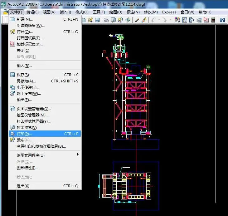The height and width of the screenshot is (216, 228).
Task: Click the properties palette icon
Action: [177, 20]
